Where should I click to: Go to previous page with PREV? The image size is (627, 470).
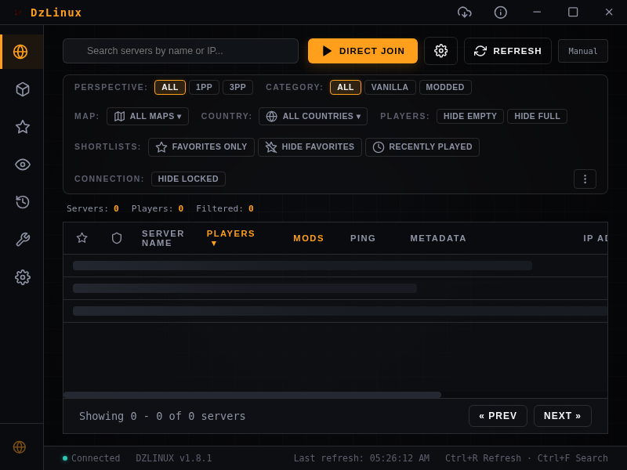click(x=498, y=416)
